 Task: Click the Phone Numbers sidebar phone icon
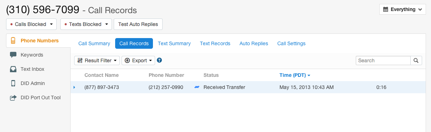point(13,41)
